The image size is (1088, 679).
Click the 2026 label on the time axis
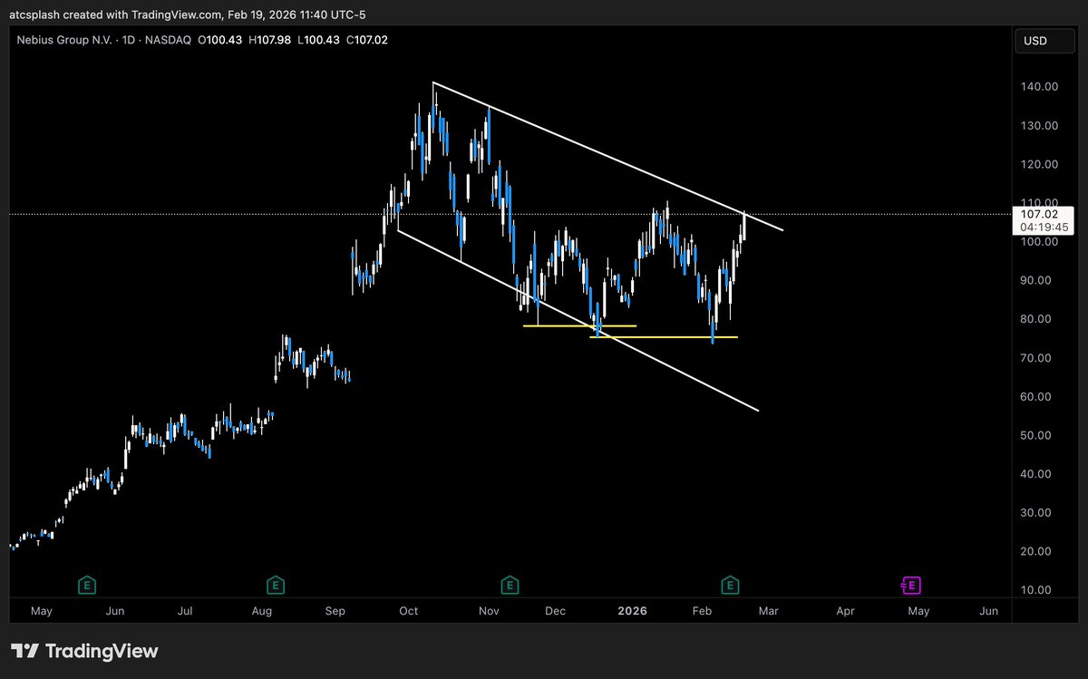[x=632, y=611]
